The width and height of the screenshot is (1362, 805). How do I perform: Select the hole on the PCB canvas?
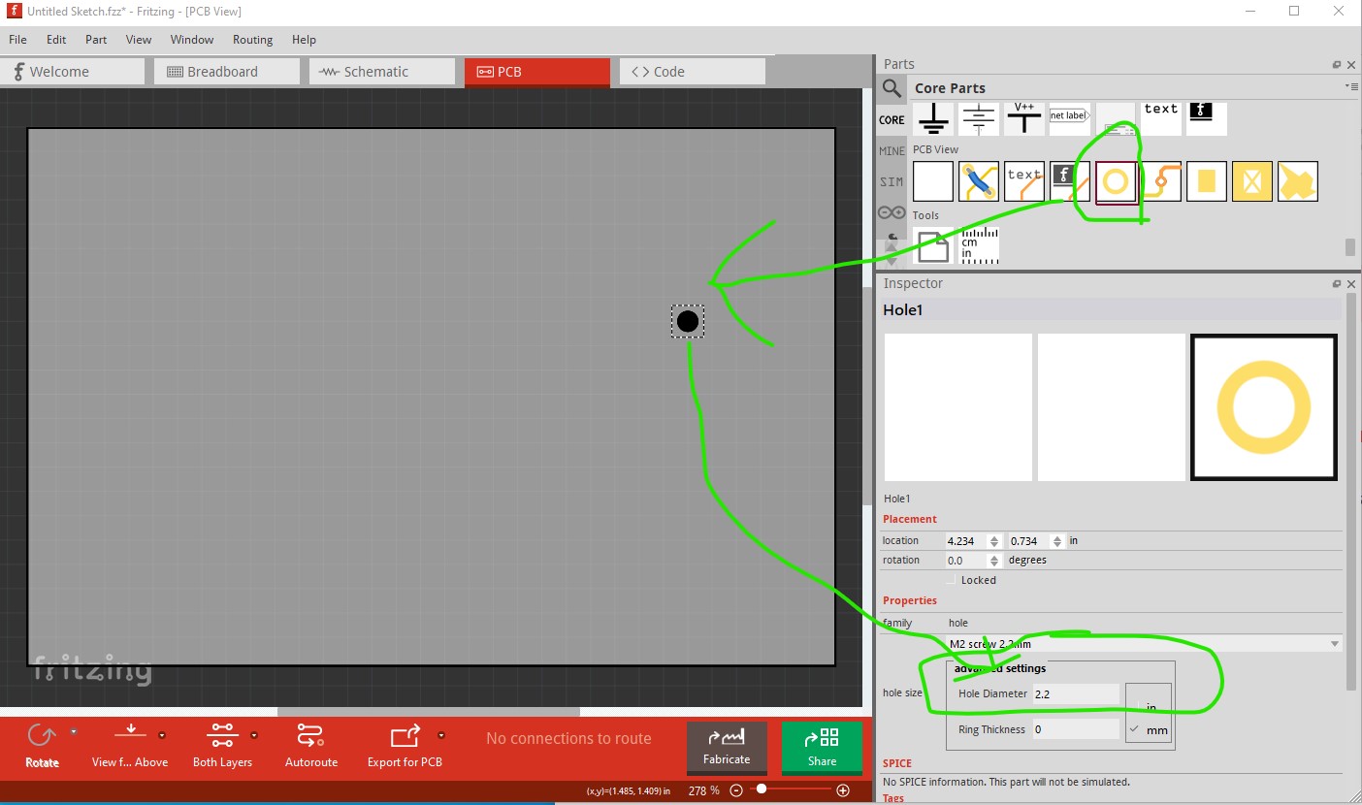pyautogui.click(x=688, y=321)
